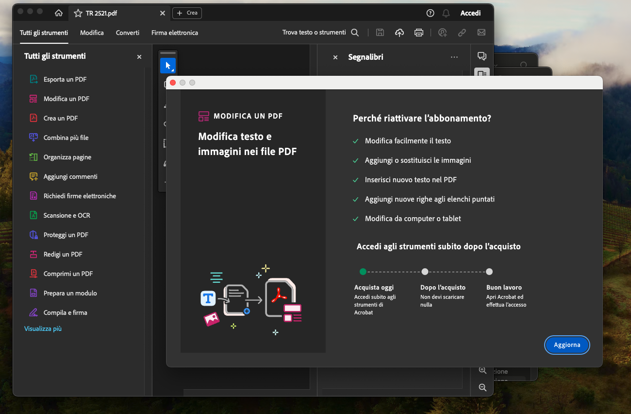Image resolution: width=631 pixels, height=414 pixels.
Task: Click the Visualizza più link
Action: tap(43, 328)
